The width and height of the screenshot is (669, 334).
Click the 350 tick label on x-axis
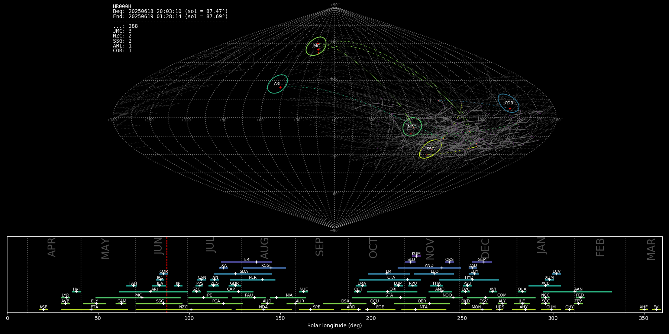(x=644, y=318)
